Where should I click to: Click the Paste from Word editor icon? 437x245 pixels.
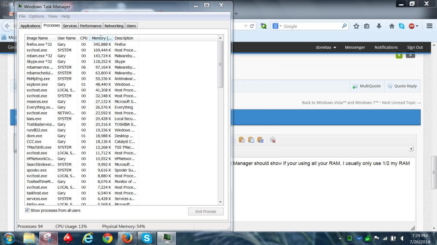[260, 140]
